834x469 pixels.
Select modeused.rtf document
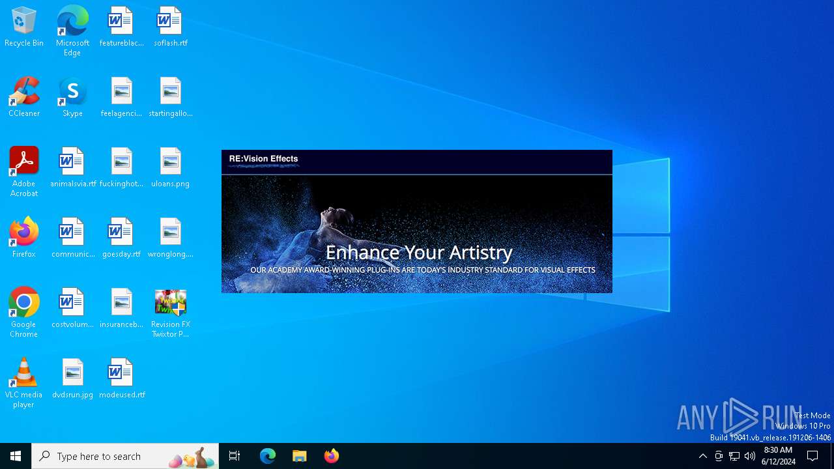[x=121, y=378]
